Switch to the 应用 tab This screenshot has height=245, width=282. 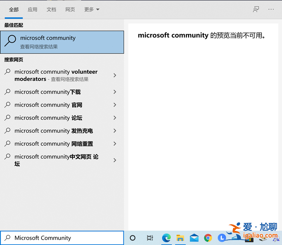32,10
